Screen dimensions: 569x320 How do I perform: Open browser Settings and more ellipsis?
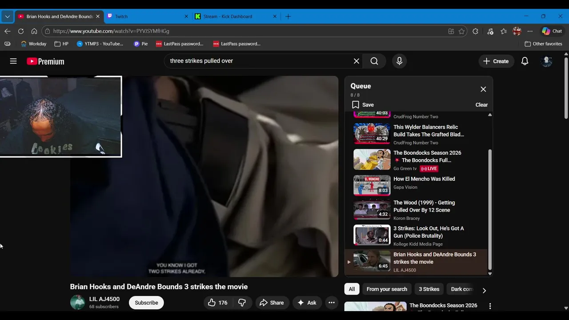pyautogui.click(x=530, y=31)
